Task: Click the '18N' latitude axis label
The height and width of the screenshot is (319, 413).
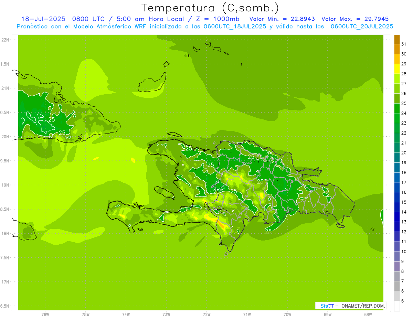Action: click(x=6, y=233)
